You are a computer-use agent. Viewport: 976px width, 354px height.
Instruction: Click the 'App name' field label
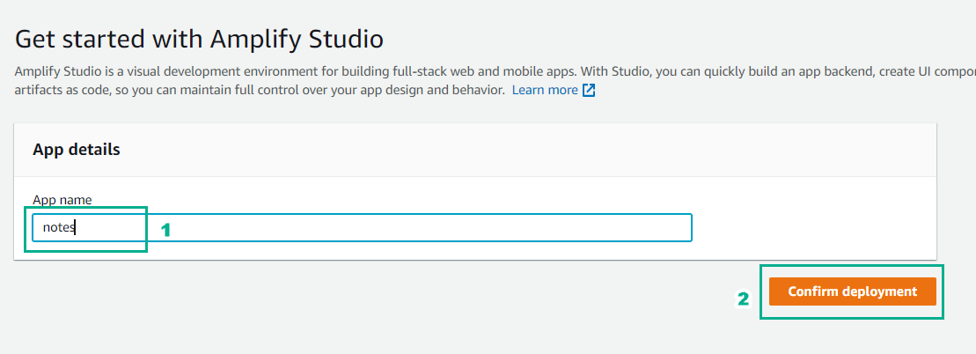click(62, 200)
